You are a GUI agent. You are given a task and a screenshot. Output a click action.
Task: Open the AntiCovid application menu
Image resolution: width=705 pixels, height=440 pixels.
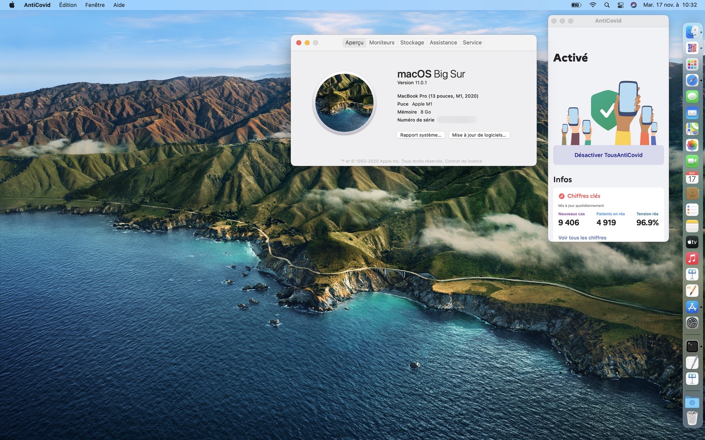37,5
